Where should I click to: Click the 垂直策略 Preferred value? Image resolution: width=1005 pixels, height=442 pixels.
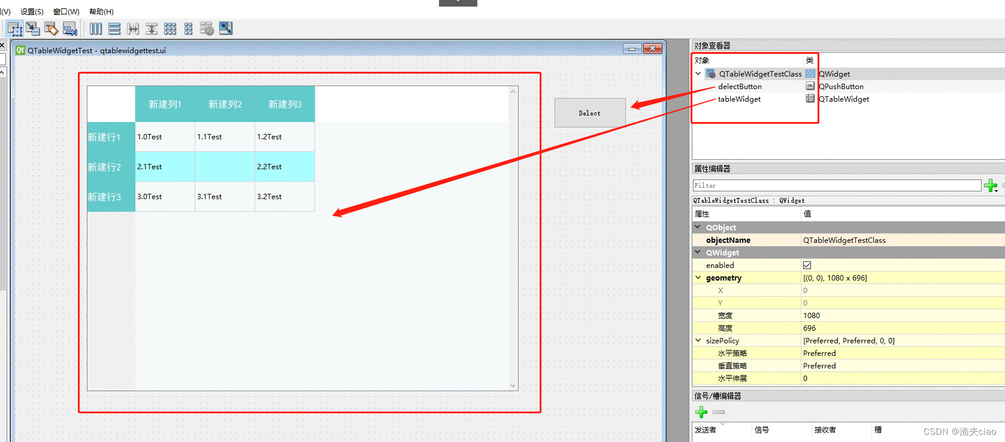[x=819, y=365]
